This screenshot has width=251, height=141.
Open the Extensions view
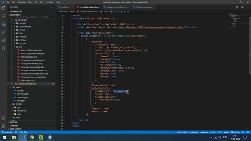4,40
